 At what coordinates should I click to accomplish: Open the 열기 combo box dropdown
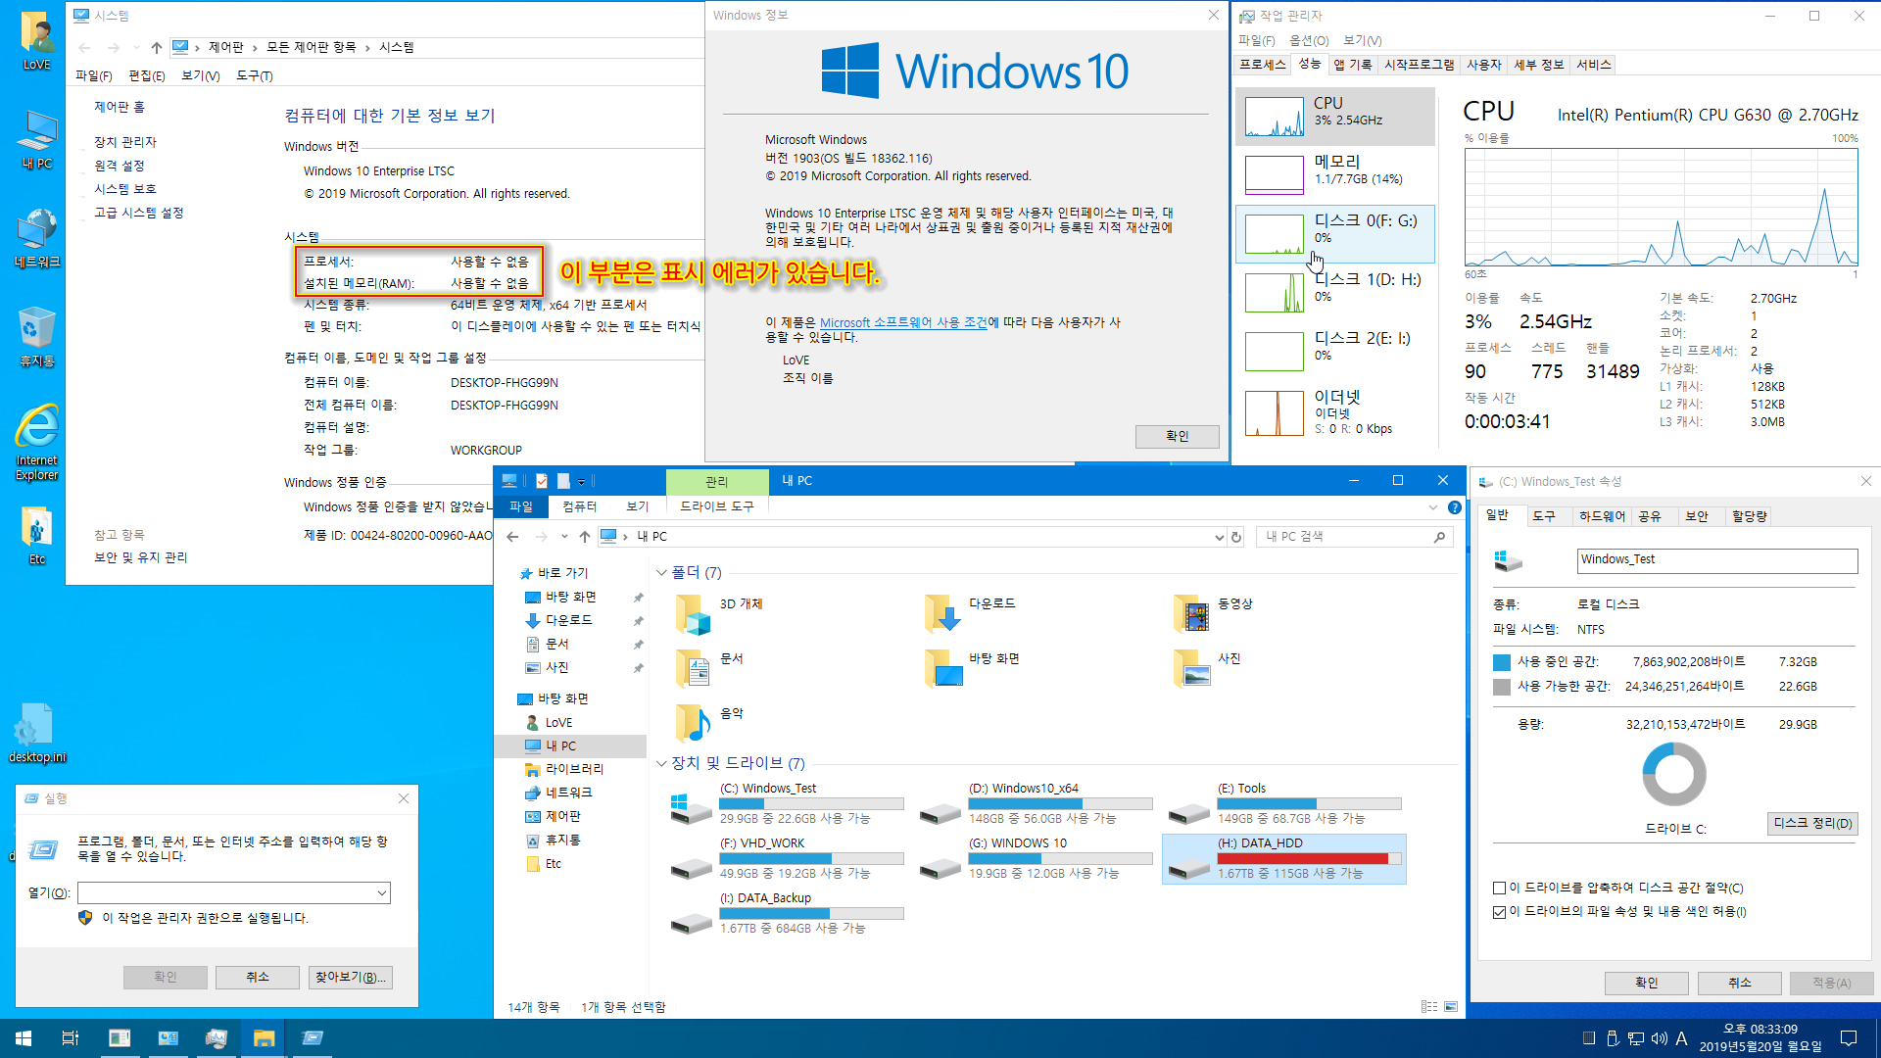(x=381, y=893)
